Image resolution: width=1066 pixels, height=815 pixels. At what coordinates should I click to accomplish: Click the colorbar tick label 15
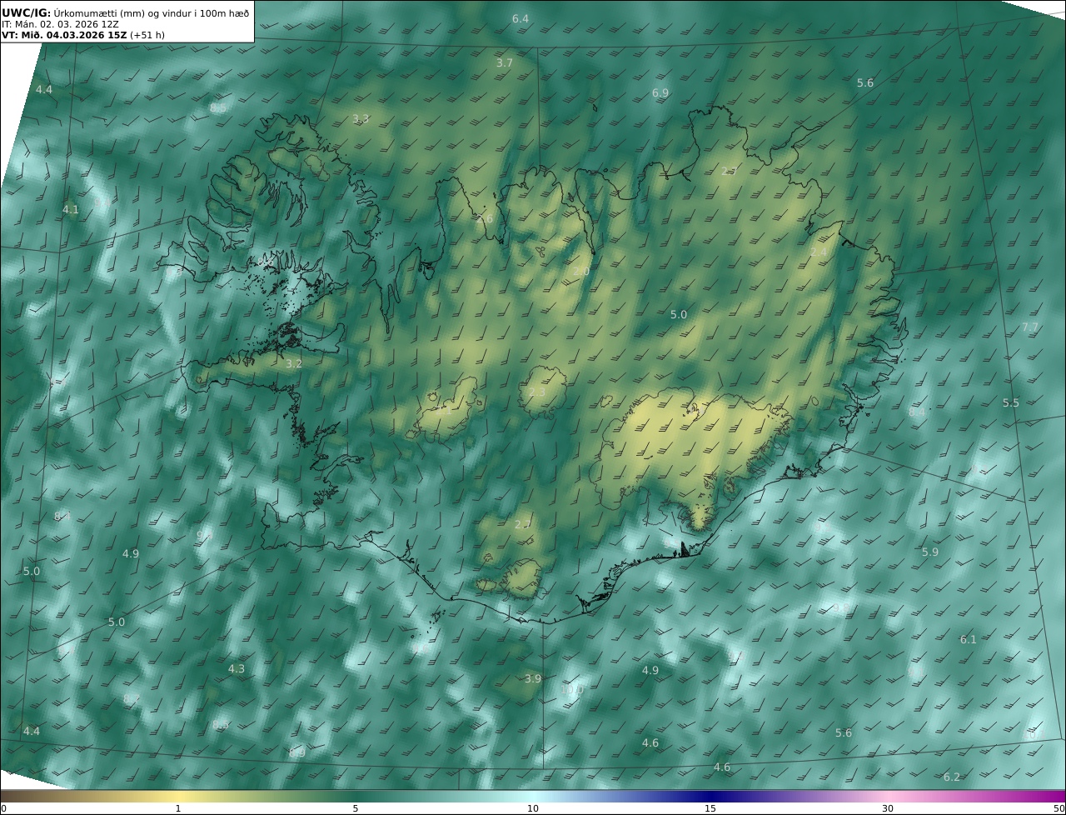click(710, 808)
